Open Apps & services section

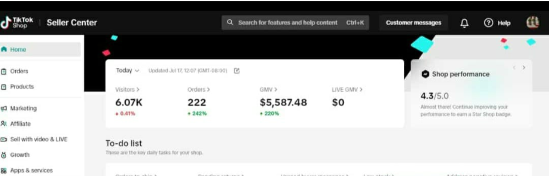pos(31,170)
